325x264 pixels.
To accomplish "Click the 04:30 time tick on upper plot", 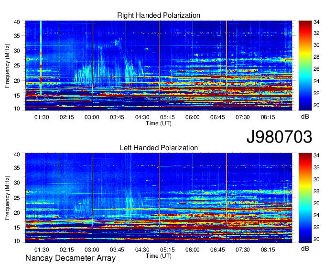I will pyautogui.click(x=142, y=117).
